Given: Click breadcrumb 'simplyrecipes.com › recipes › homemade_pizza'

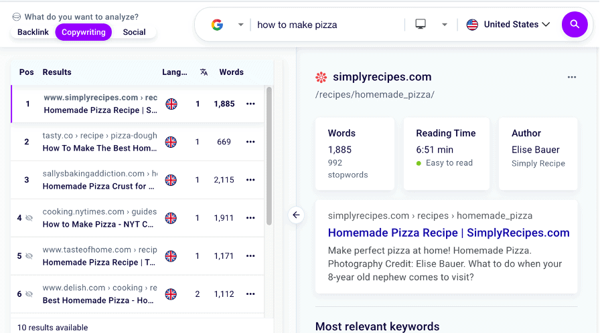Looking at the screenshot, I should (430, 216).
